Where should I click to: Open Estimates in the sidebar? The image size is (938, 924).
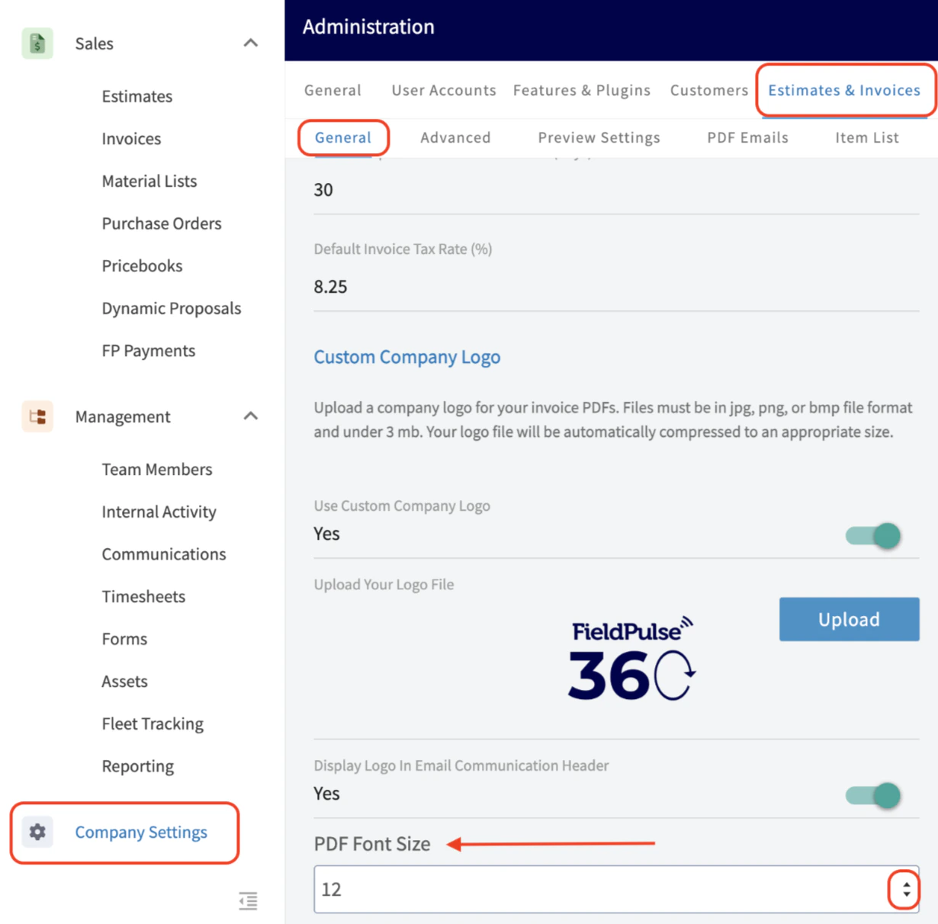137,96
